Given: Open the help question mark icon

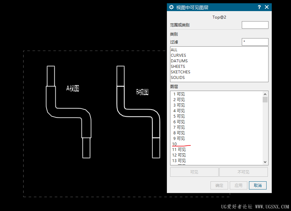Looking at the screenshot, I should tap(259, 7).
